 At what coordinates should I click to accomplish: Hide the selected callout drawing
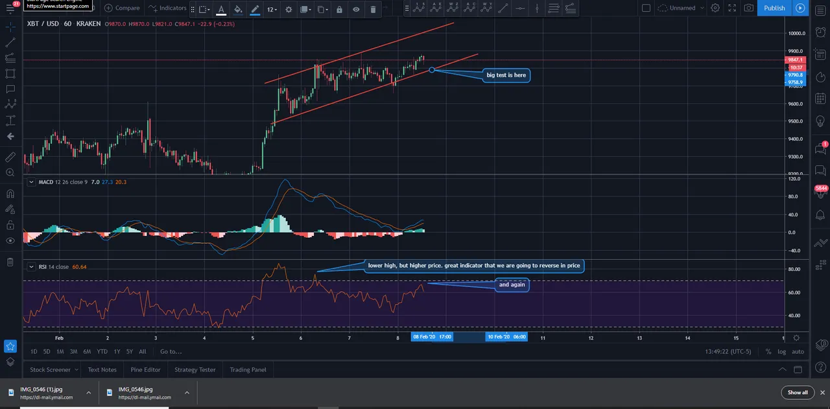[x=356, y=9]
